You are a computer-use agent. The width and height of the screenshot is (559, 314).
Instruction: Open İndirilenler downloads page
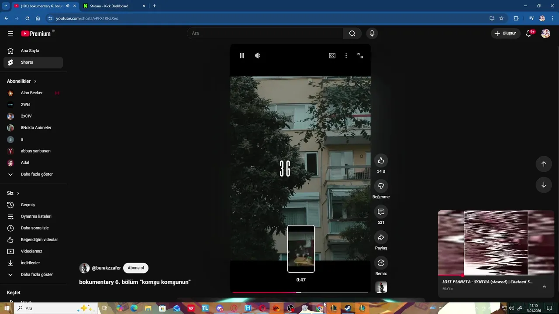(x=33, y=263)
